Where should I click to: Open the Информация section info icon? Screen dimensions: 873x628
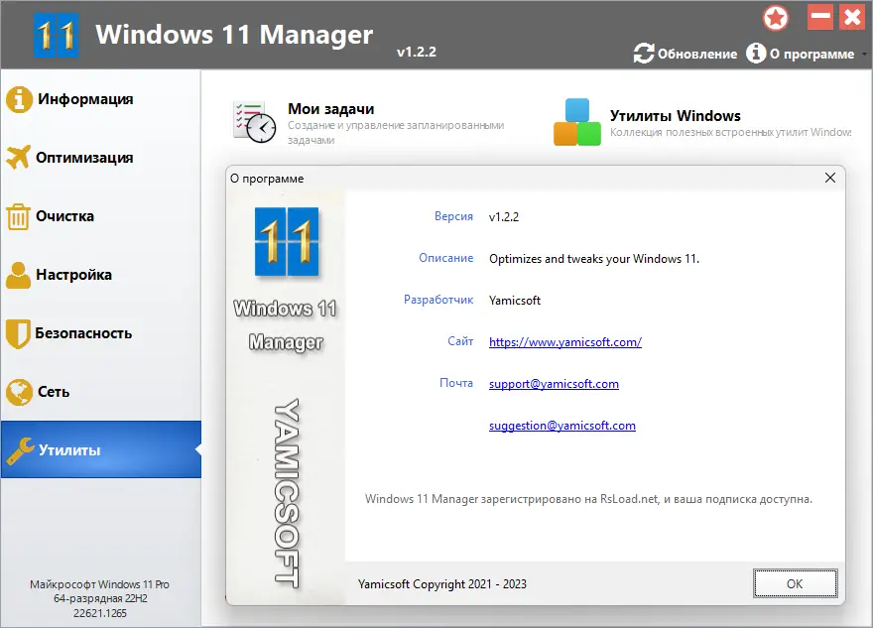click(19, 99)
